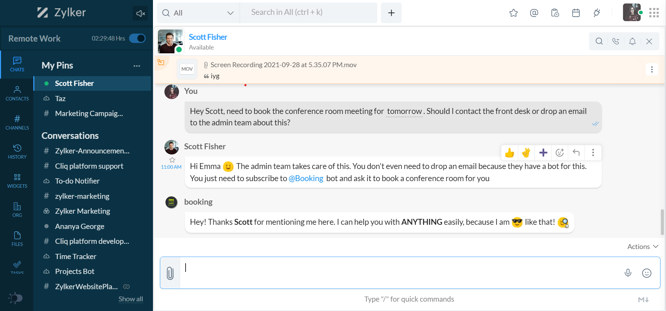Toggle the Remote Work check-in switch
Screen dimensions: 666x311
tap(137, 38)
